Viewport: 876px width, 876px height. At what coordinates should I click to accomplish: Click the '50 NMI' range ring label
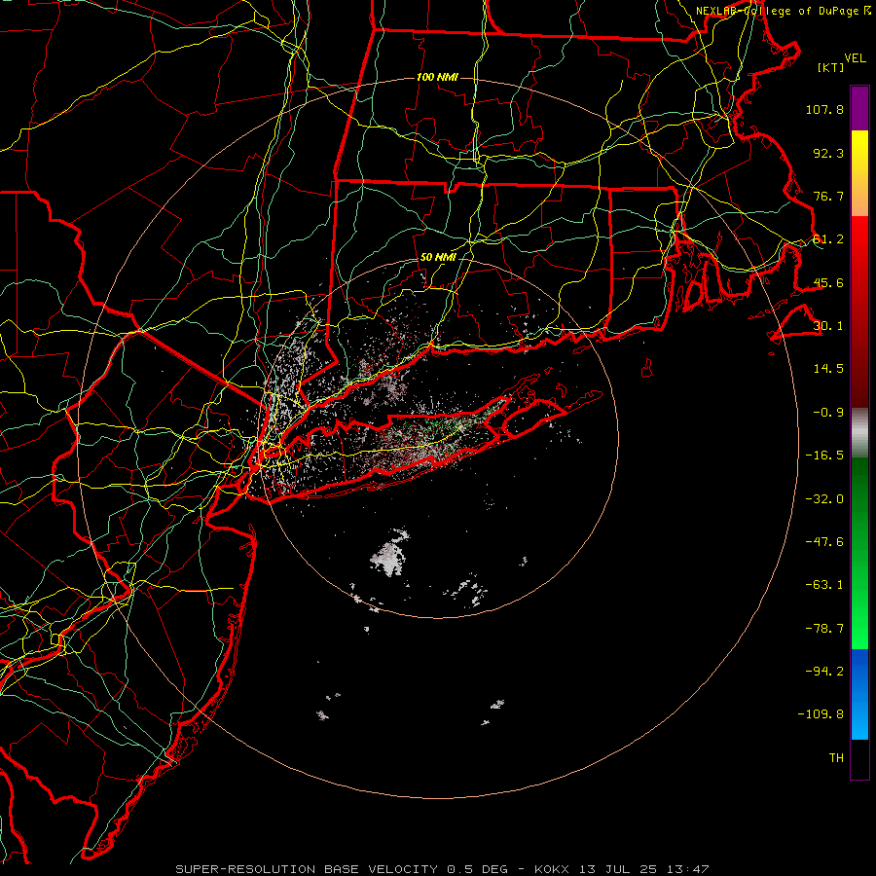438,258
